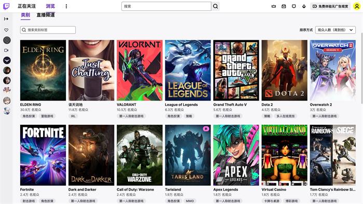Image resolution: width=363 pixels, height=204 pixels.
Task: Go to 正在关注 in top navigation
Action: point(27,6)
